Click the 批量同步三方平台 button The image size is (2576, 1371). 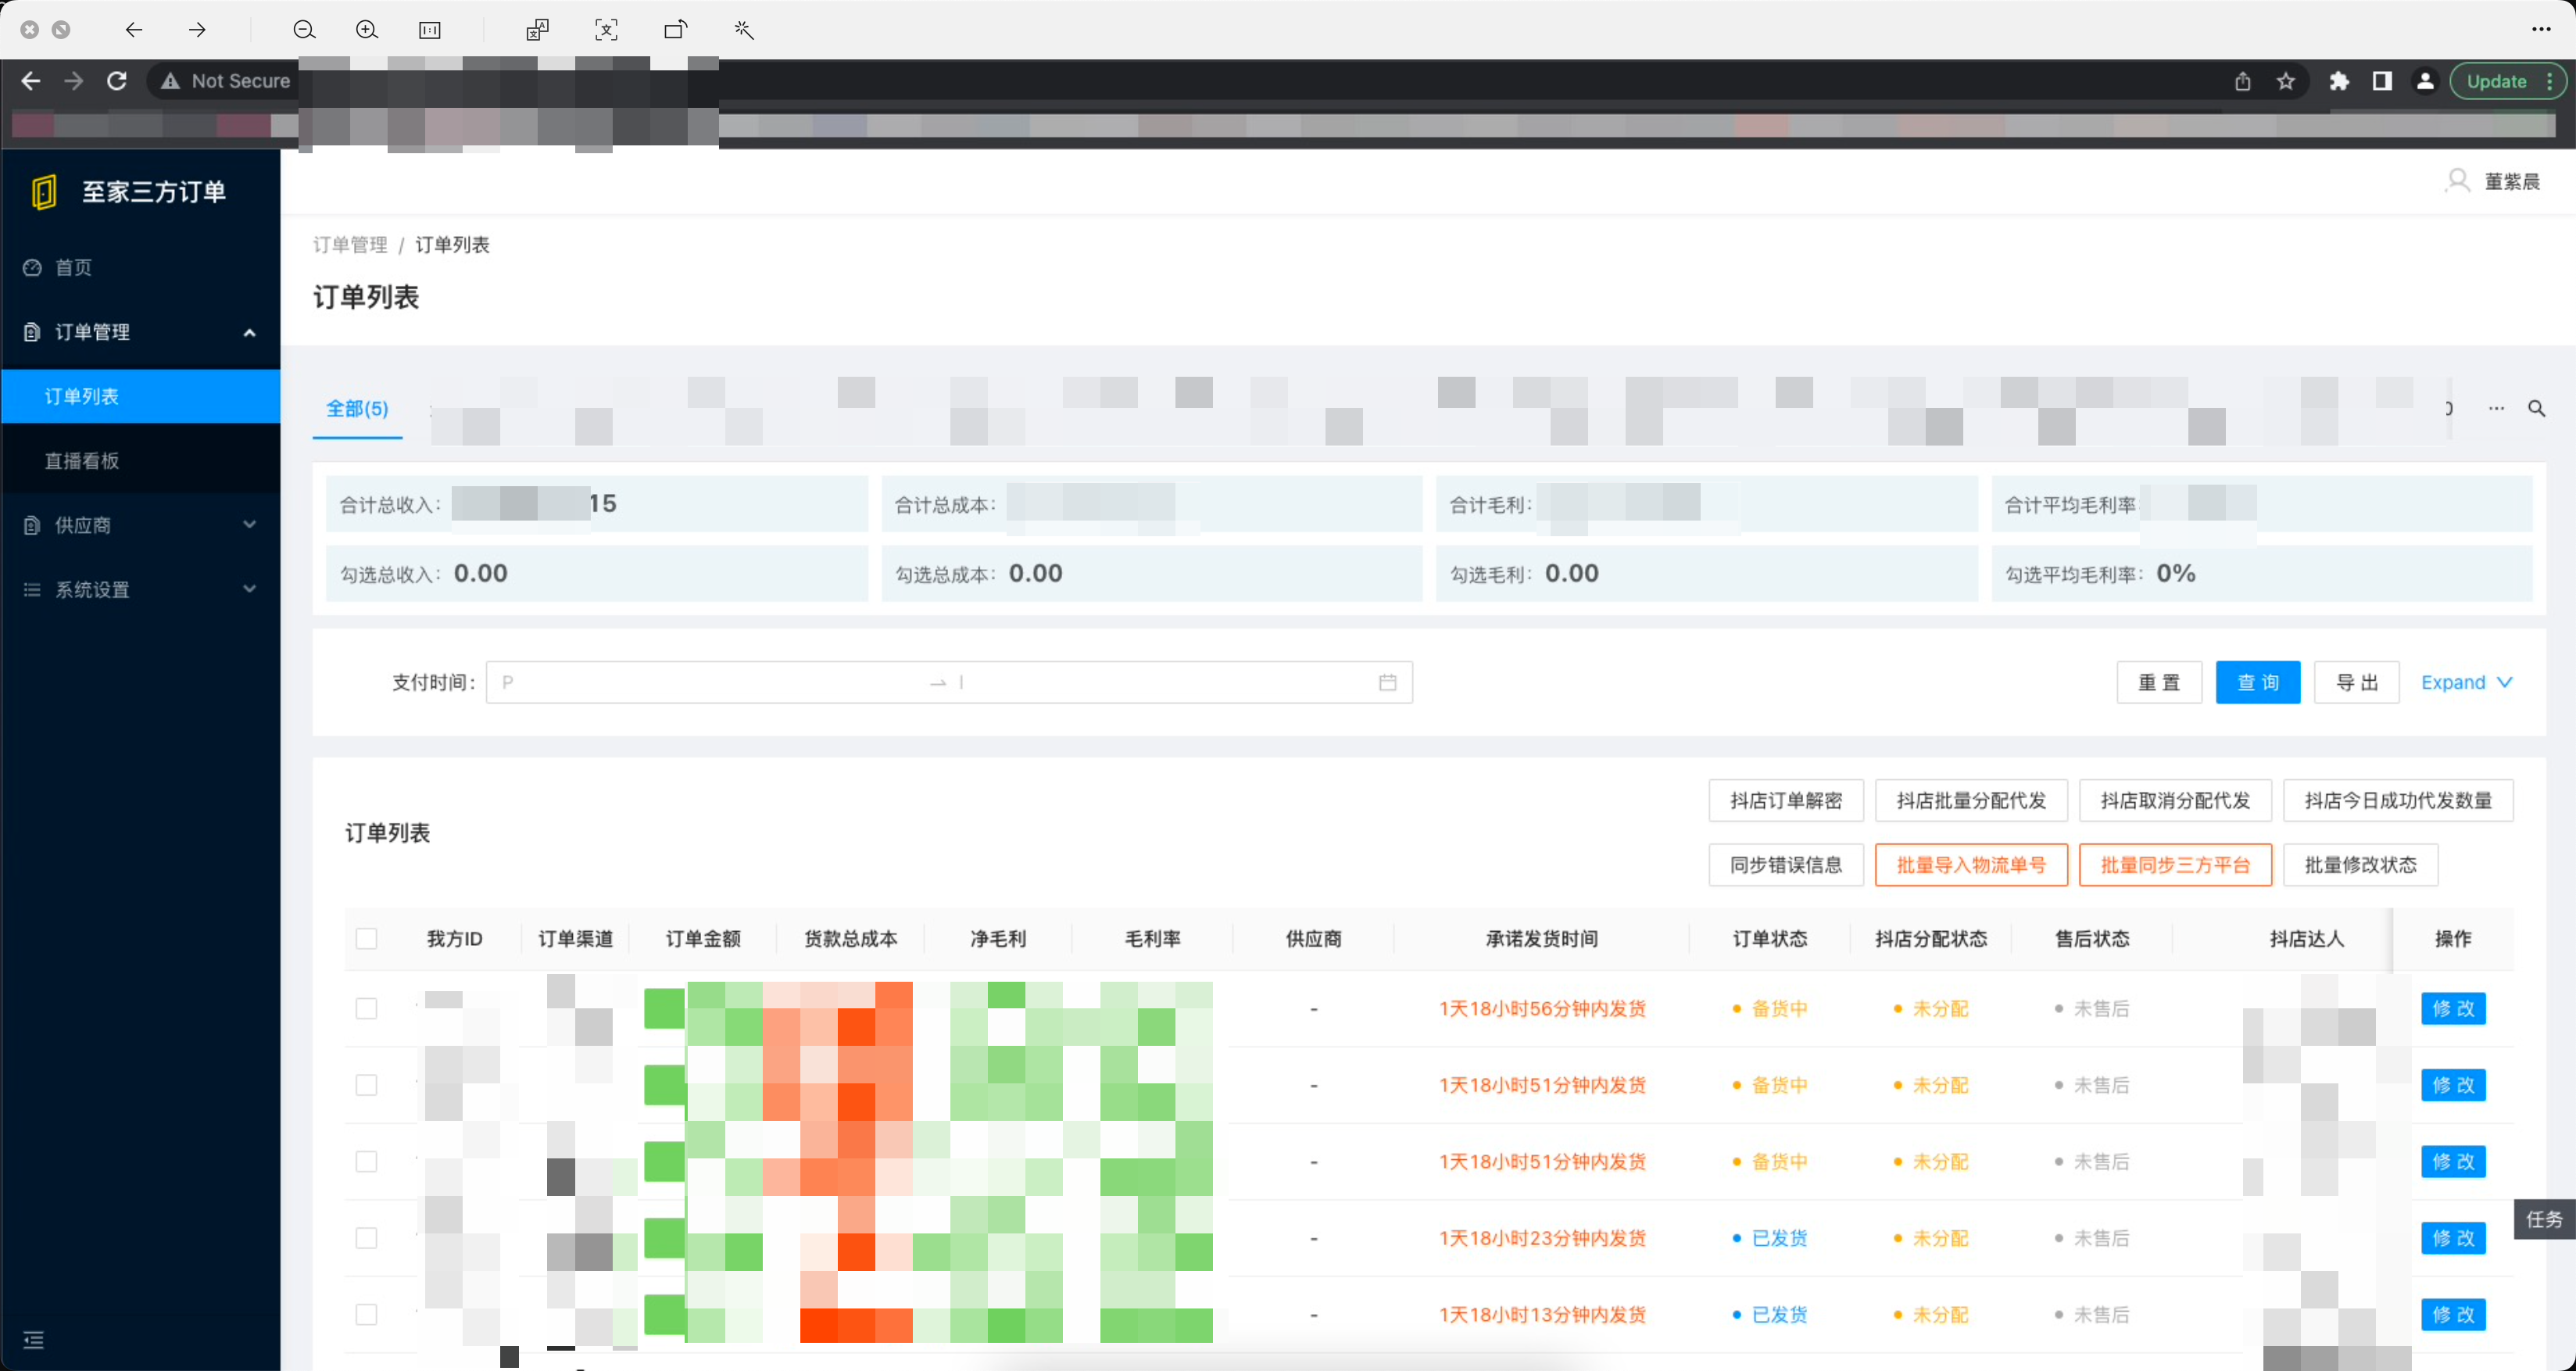click(x=2175, y=865)
